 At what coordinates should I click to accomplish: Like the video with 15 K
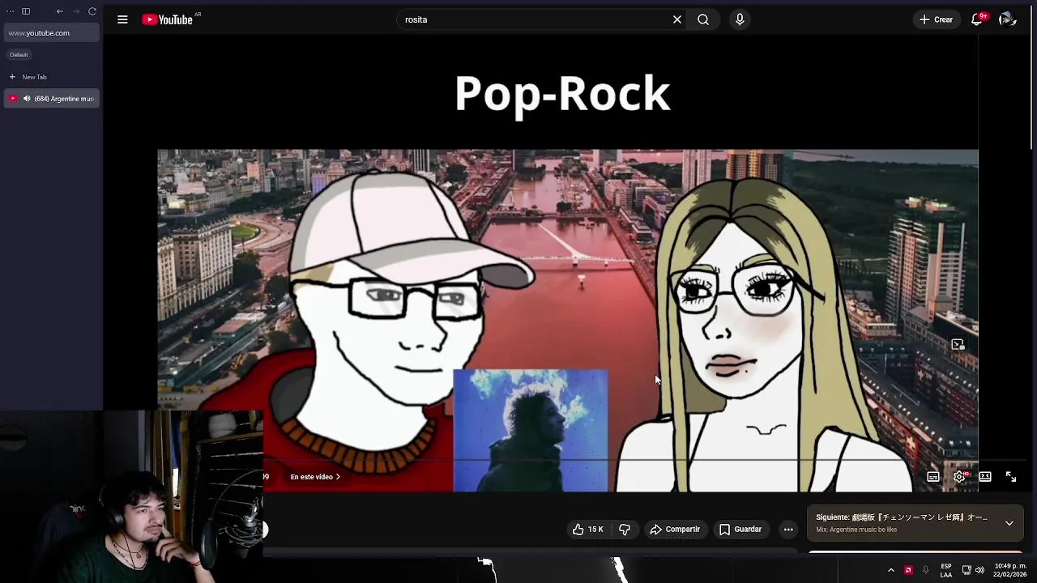[x=588, y=530]
